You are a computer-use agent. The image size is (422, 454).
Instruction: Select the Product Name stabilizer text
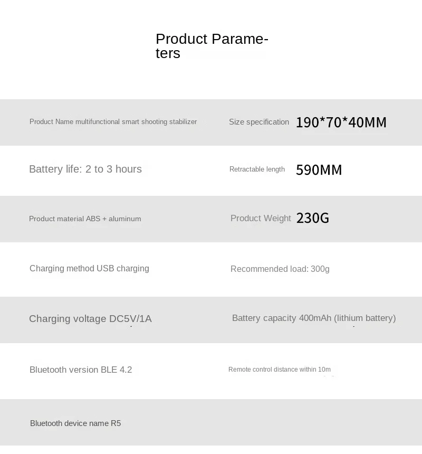113,121
